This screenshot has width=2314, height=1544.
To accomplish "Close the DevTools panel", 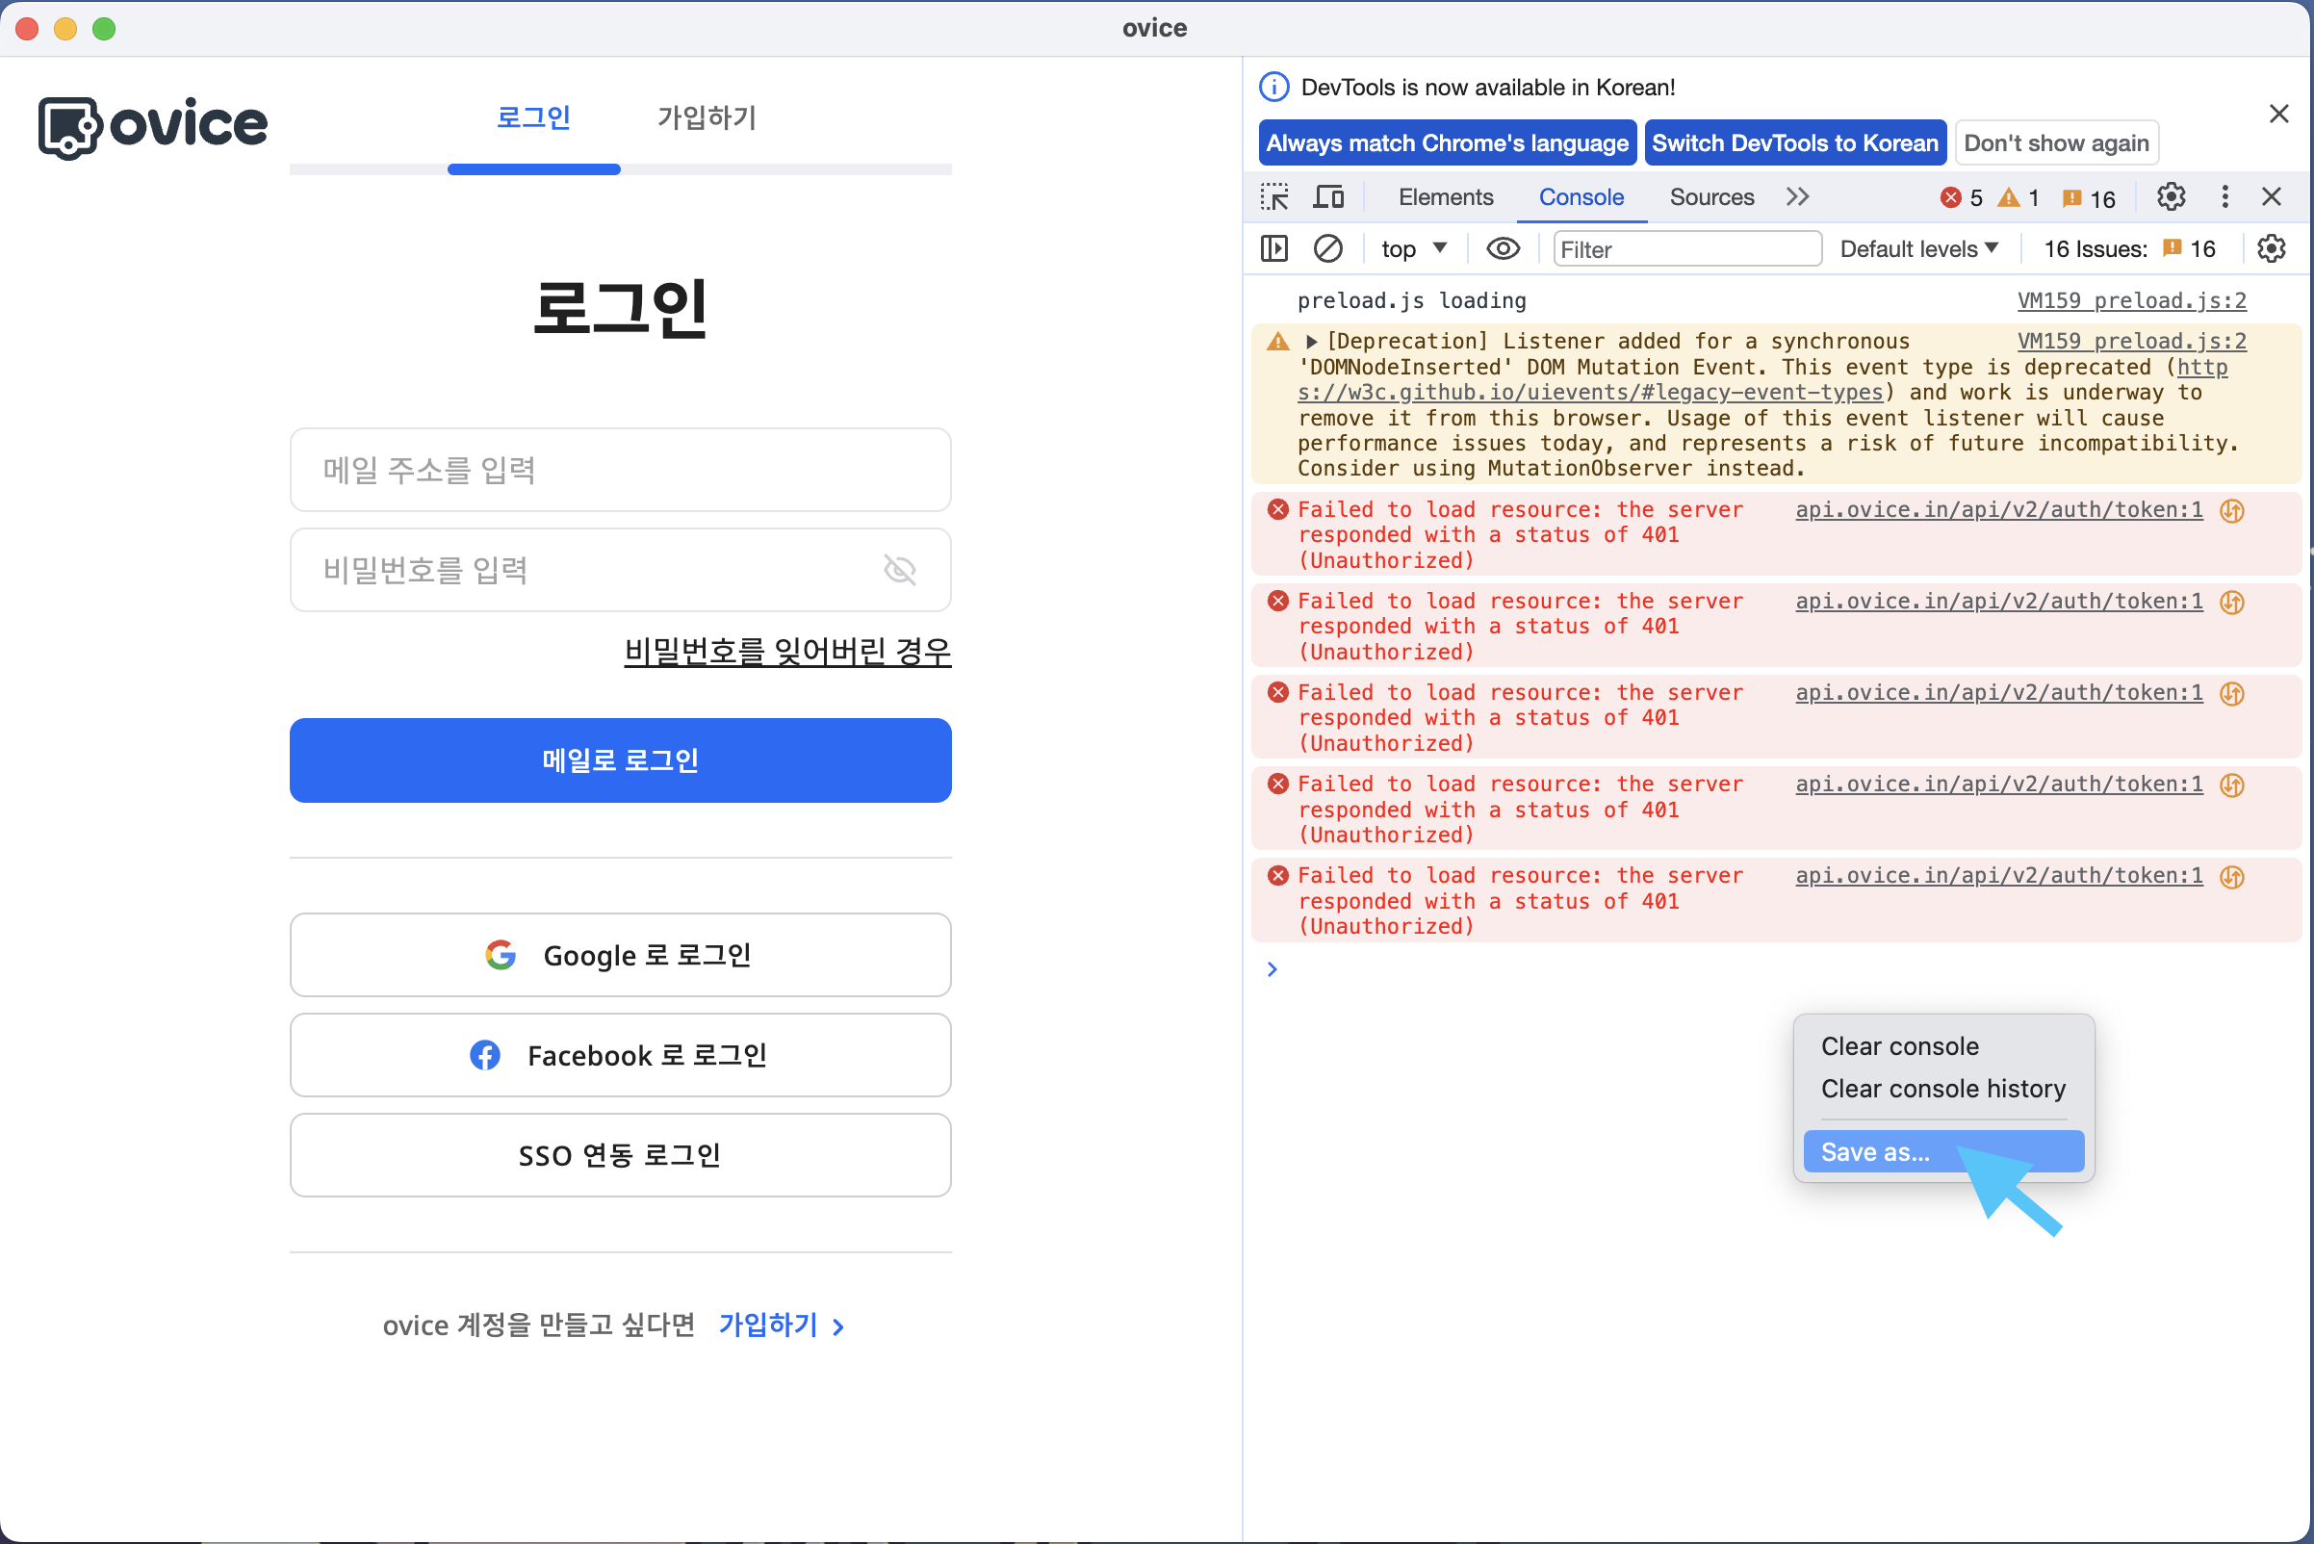I will 2272,197.
